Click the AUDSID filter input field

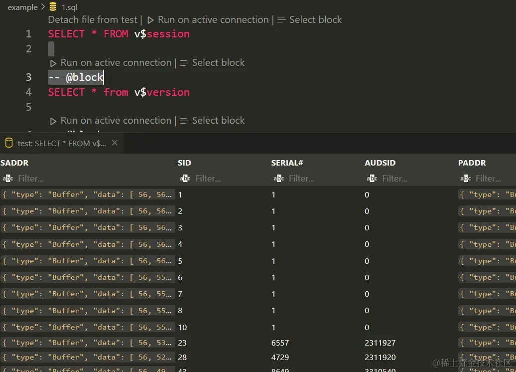417,178
